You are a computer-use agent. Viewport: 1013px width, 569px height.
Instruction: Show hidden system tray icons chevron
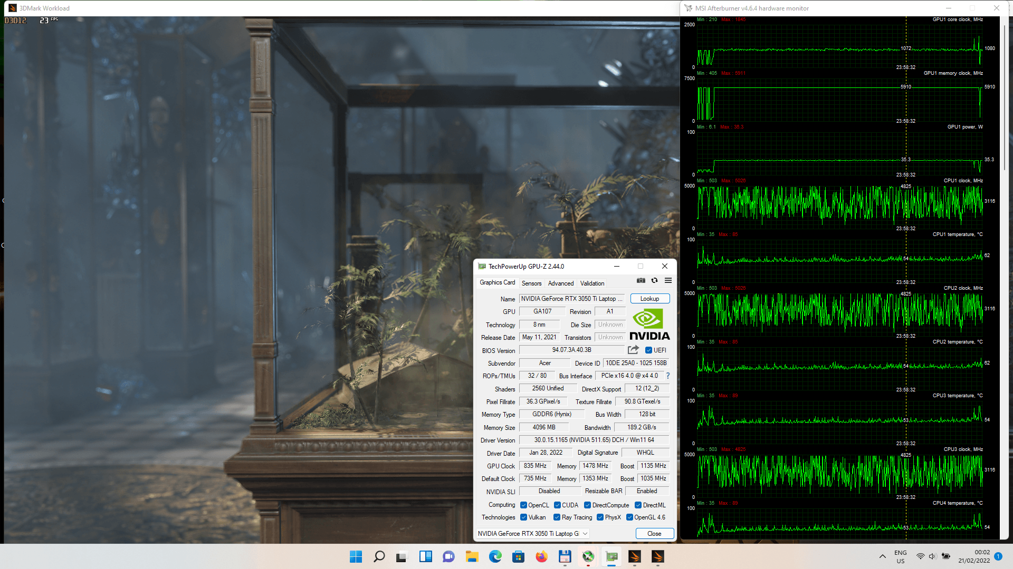(x=882, y=556)
